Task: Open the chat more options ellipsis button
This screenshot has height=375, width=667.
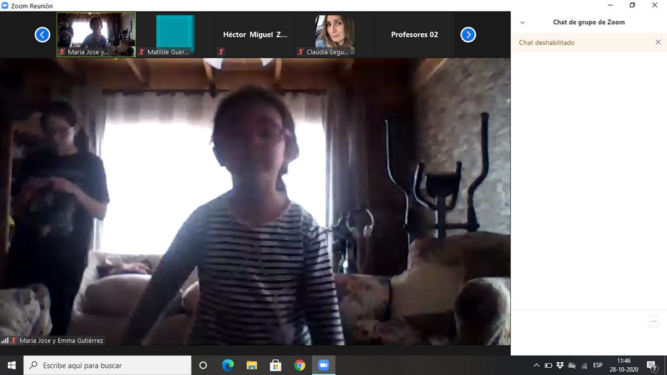Action: click(x=653, y=321)
